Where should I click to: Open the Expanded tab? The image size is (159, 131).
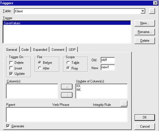(40, 50)
